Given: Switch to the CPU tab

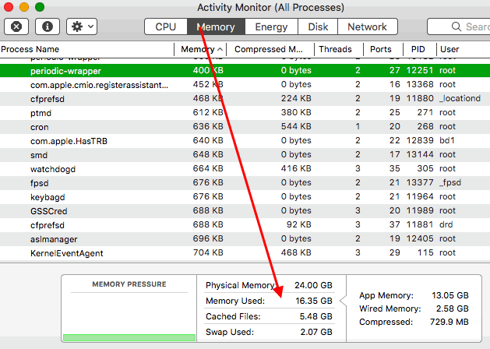Looking at the screenshot, I should pos(166,26).
